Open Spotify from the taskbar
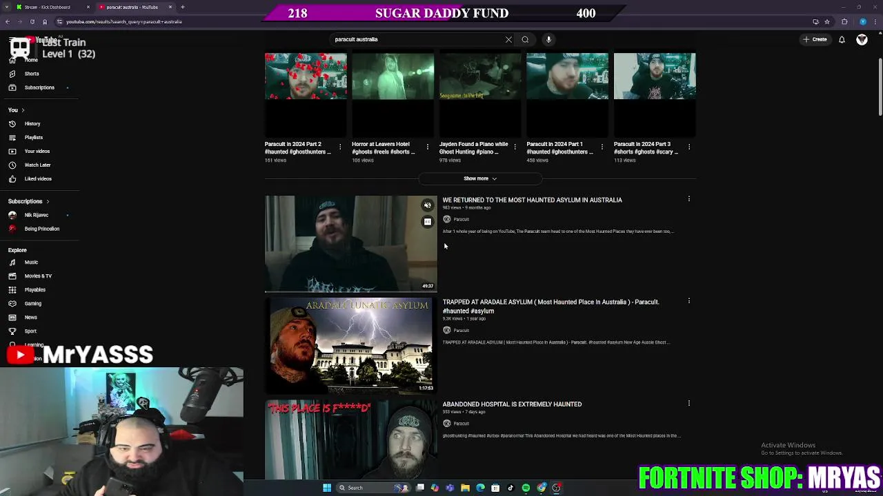883x496 pixels. (x=526, y=488)
